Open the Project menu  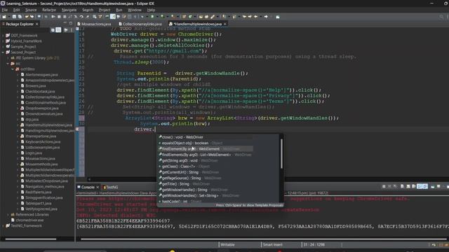[105, 10]
